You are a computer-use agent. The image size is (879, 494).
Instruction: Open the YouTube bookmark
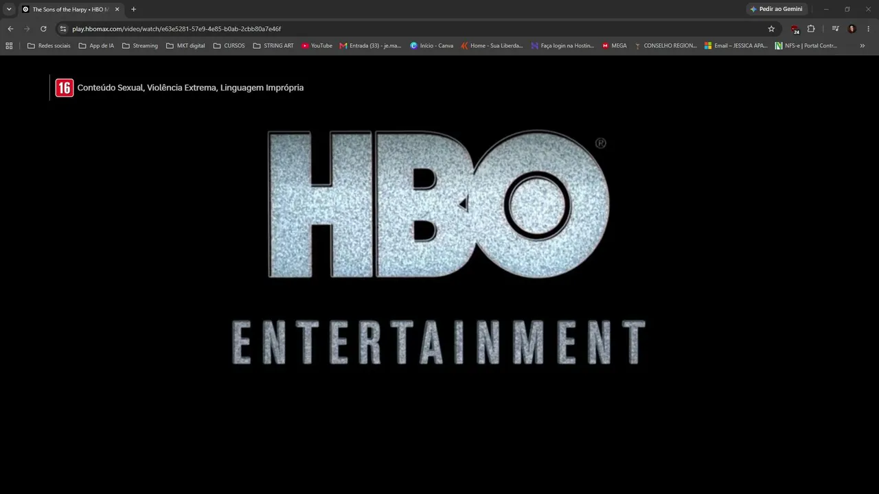click(317, 46)
